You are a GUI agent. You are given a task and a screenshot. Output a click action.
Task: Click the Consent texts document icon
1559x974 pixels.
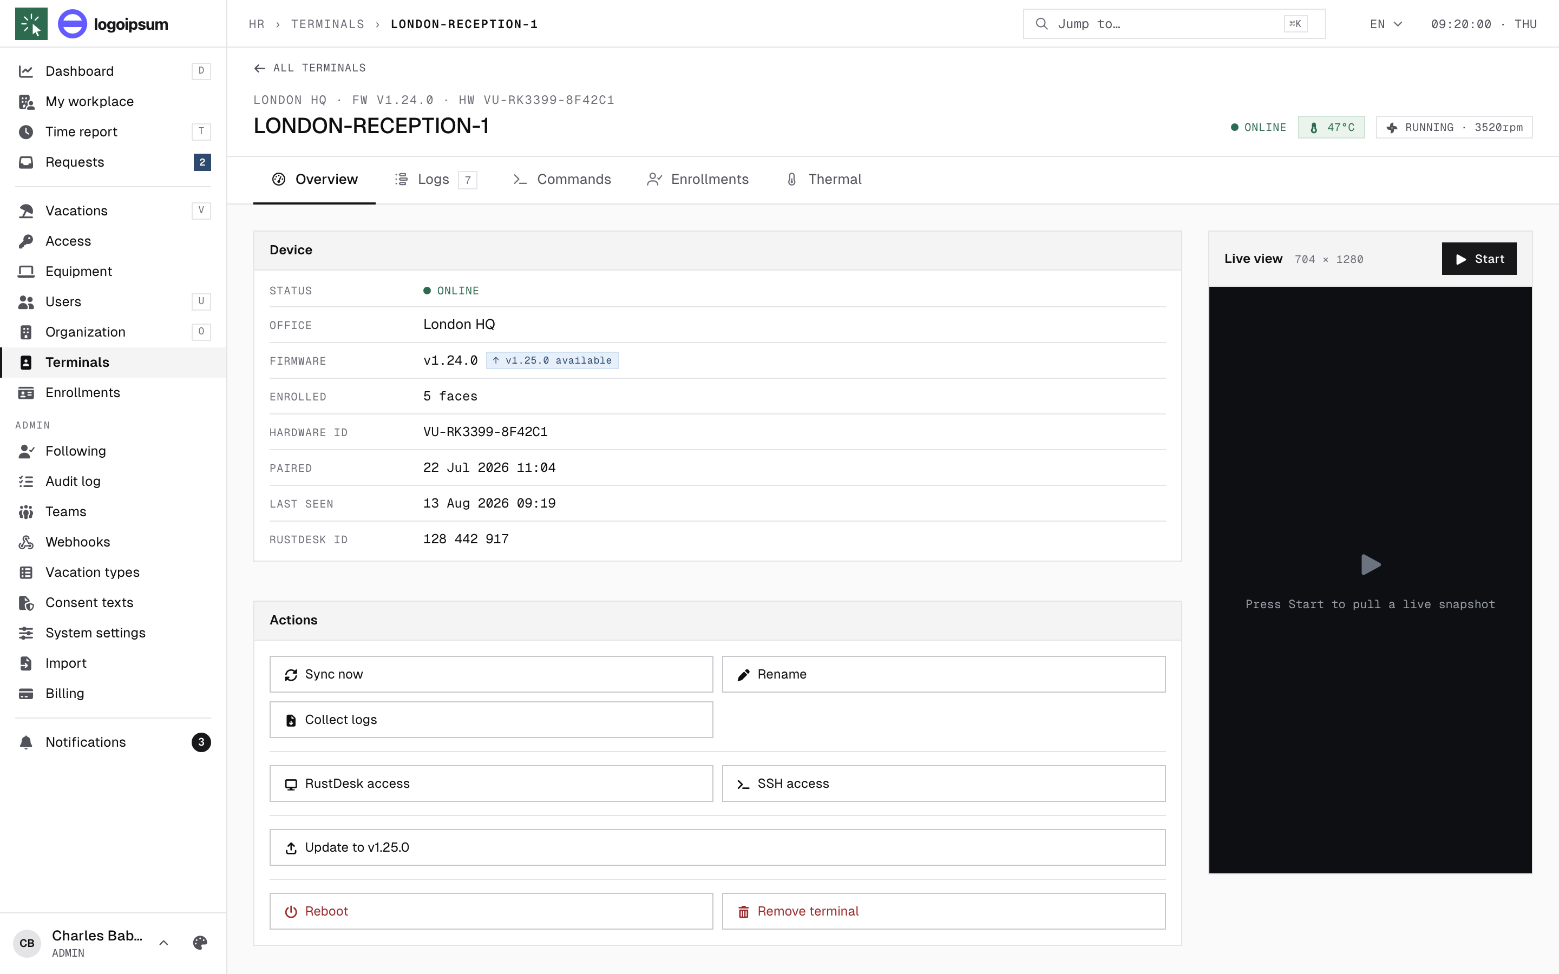coord(26,602)
